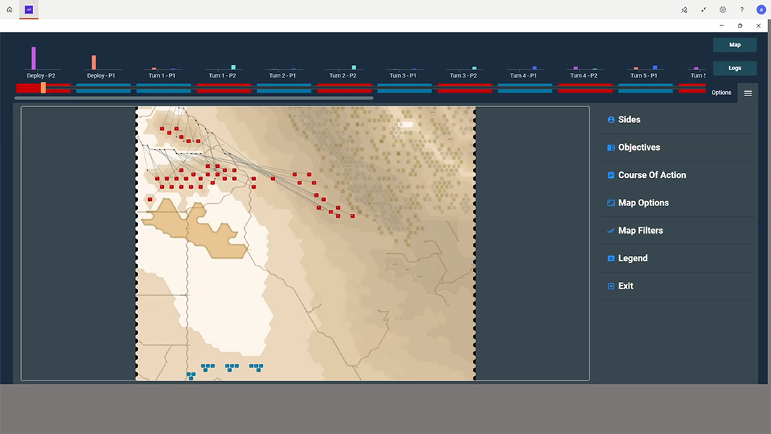Click the horizontal timeline scrollbar
The height and width of the screenshot is (434, 771).
point(194,98)
